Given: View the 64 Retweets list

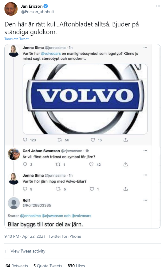Looking at the screenshot, I should click(x=17, y=266).
